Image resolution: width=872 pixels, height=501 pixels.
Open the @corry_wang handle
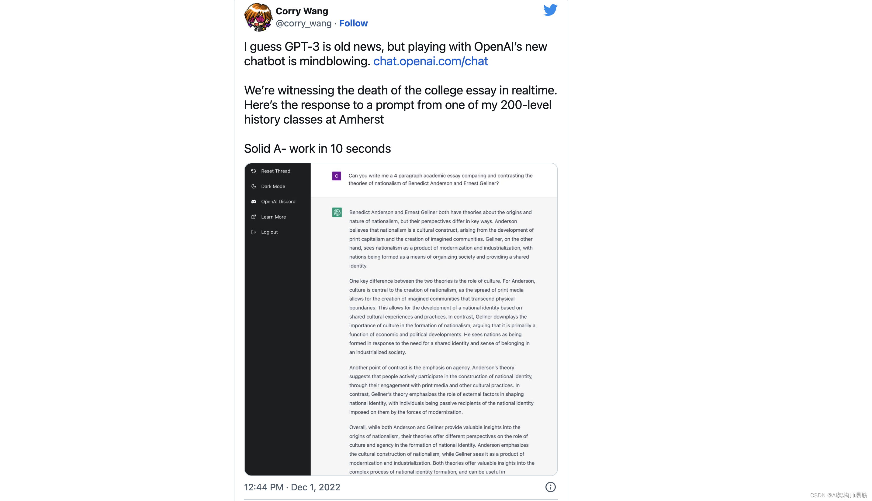point(303,23)
